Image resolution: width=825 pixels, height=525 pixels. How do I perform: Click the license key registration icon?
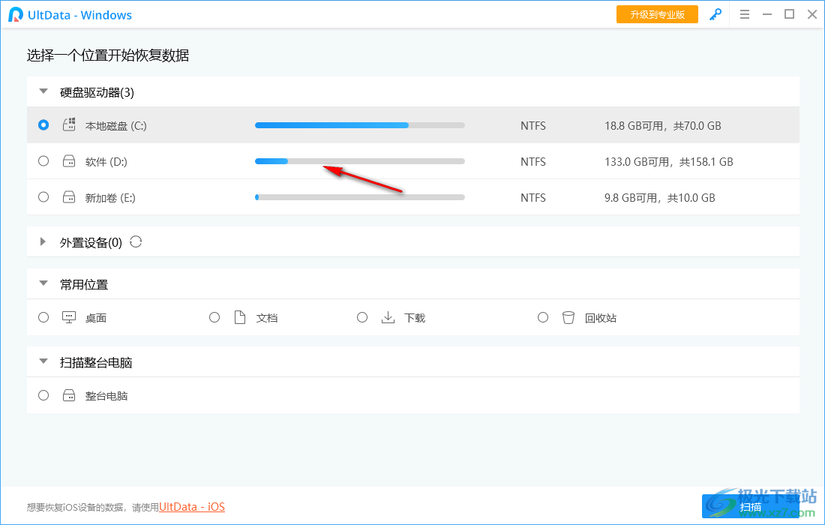pyautogui.click(x=715, y=14)
